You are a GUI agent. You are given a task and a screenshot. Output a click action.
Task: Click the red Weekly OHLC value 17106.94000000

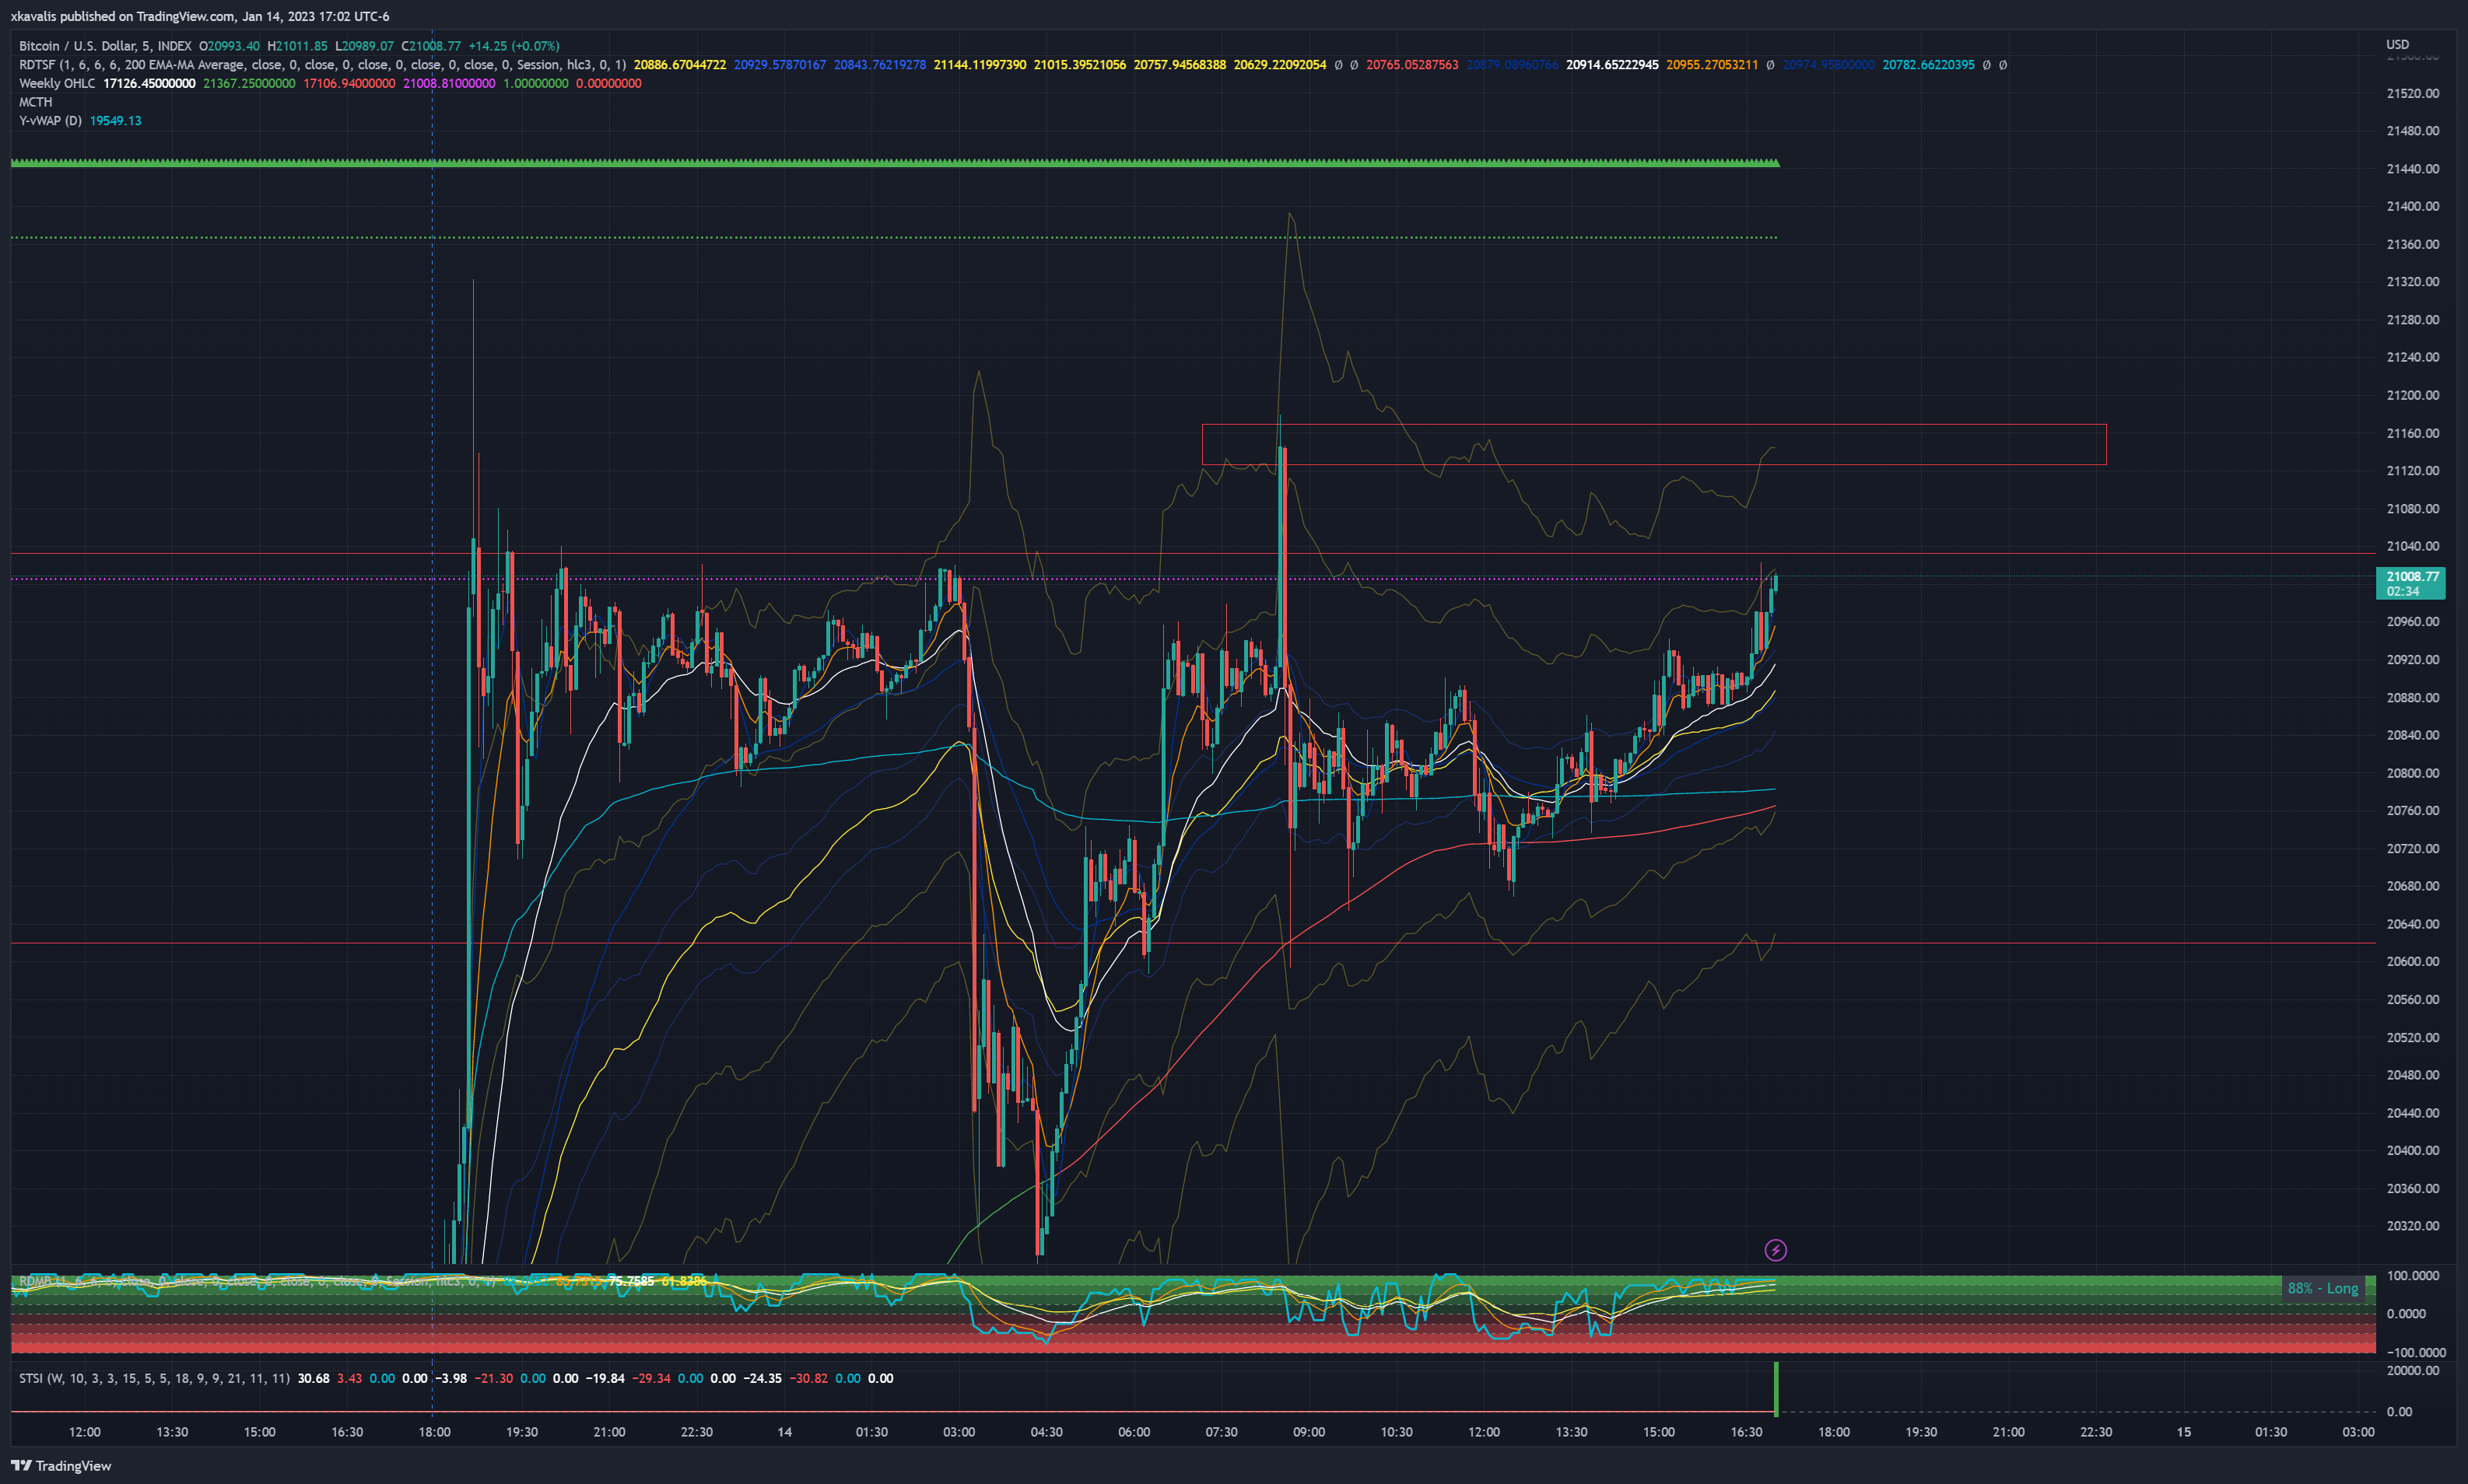(x=349, y=83)
